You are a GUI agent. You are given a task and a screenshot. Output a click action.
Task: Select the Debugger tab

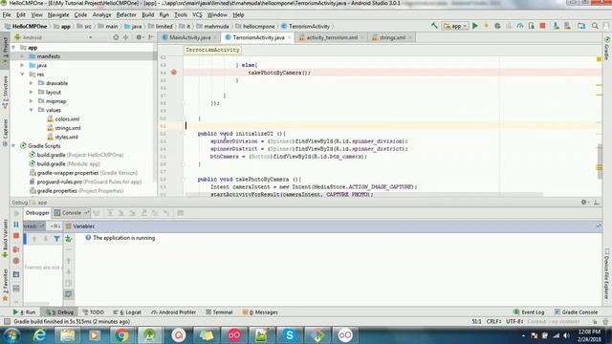[37, 213]
